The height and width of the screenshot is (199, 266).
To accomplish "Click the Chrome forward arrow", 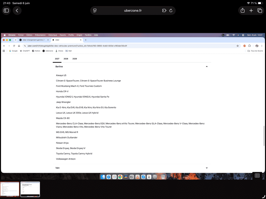I will coord(9,46).
